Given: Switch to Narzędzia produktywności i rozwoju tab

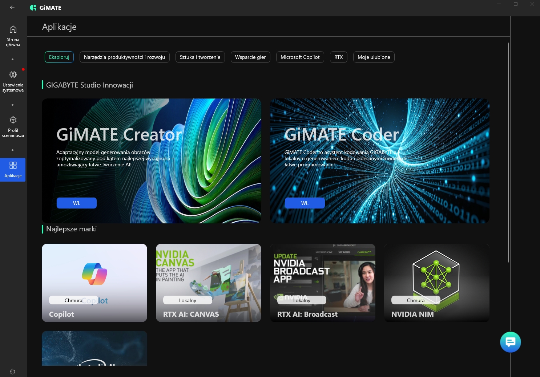Looking at the screenshot, I should 124,57.
